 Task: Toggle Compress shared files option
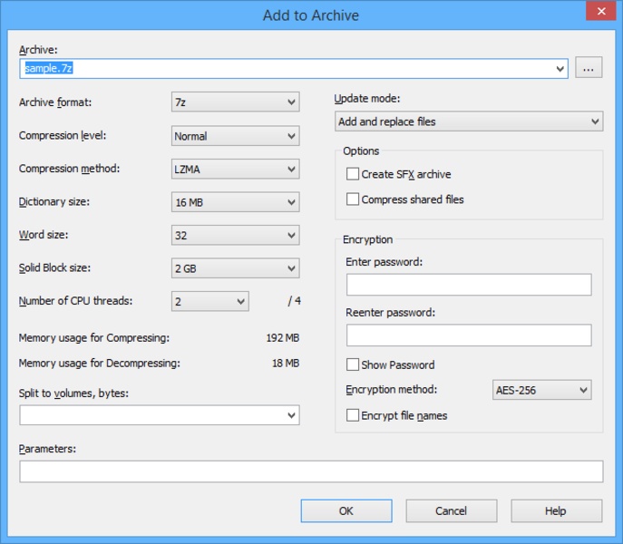[x=353, y=199]
